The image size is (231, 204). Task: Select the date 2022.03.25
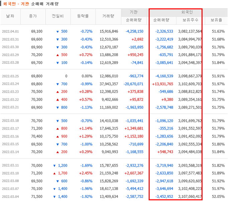(10, 76)
